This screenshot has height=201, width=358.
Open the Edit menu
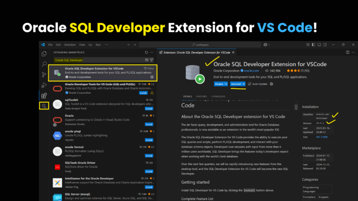(58, 45)
